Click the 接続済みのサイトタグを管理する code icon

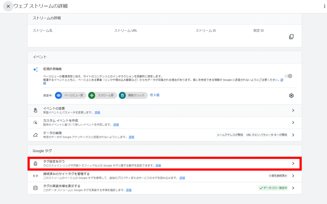(35, 176)
